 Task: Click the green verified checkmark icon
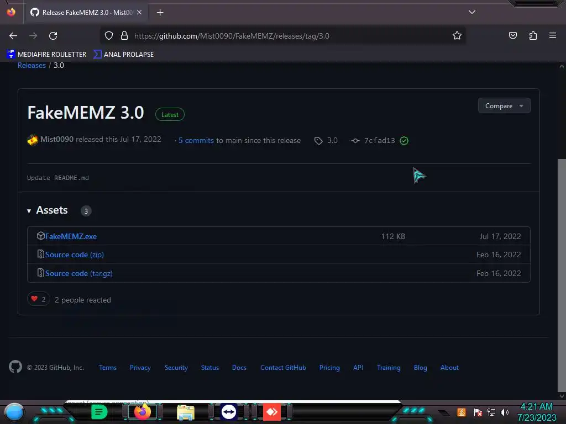(x=404, y=141)
